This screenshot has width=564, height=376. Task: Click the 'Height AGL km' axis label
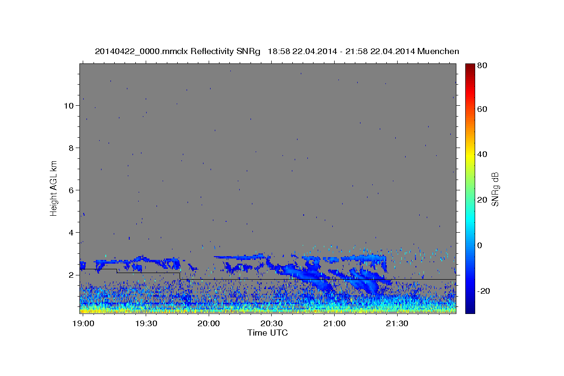tap(54, 188)
